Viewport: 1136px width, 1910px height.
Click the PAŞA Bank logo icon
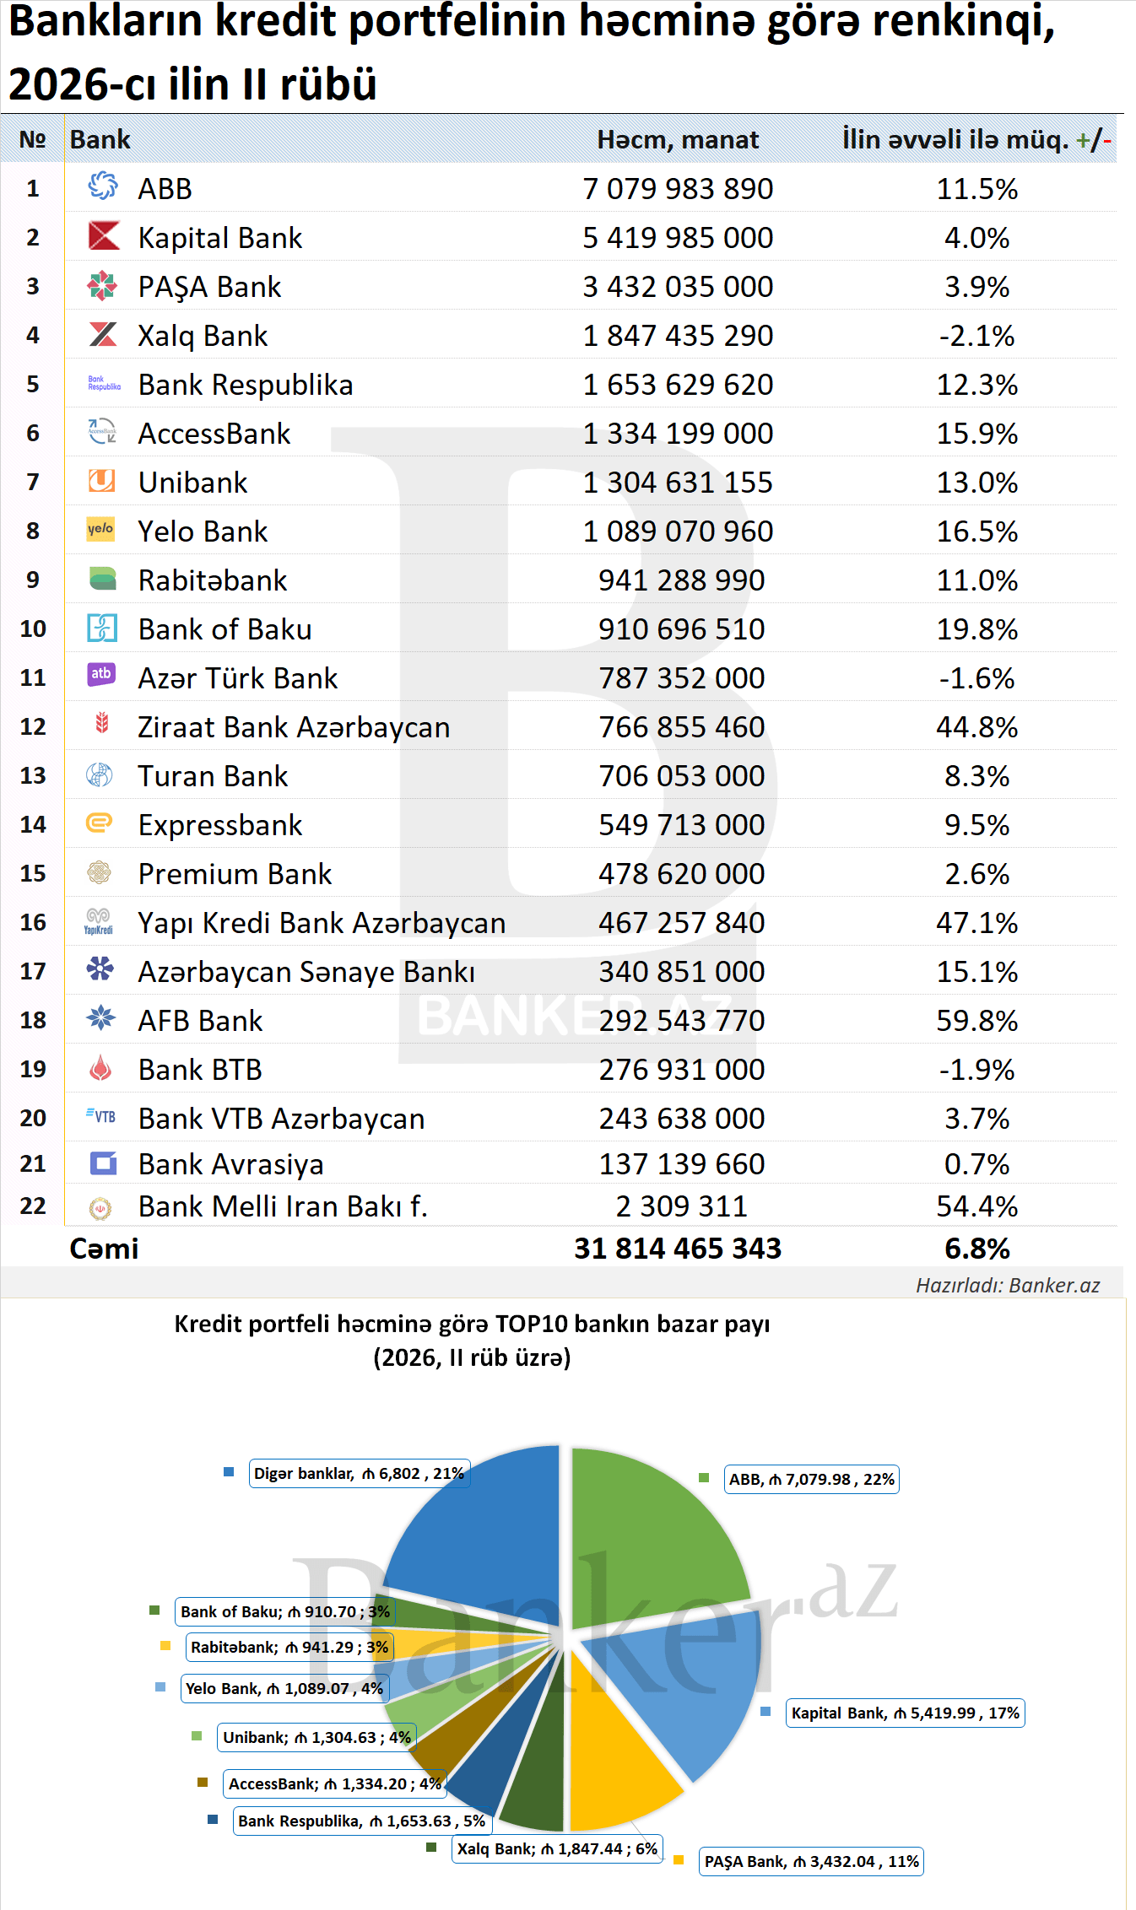point(102,285)
